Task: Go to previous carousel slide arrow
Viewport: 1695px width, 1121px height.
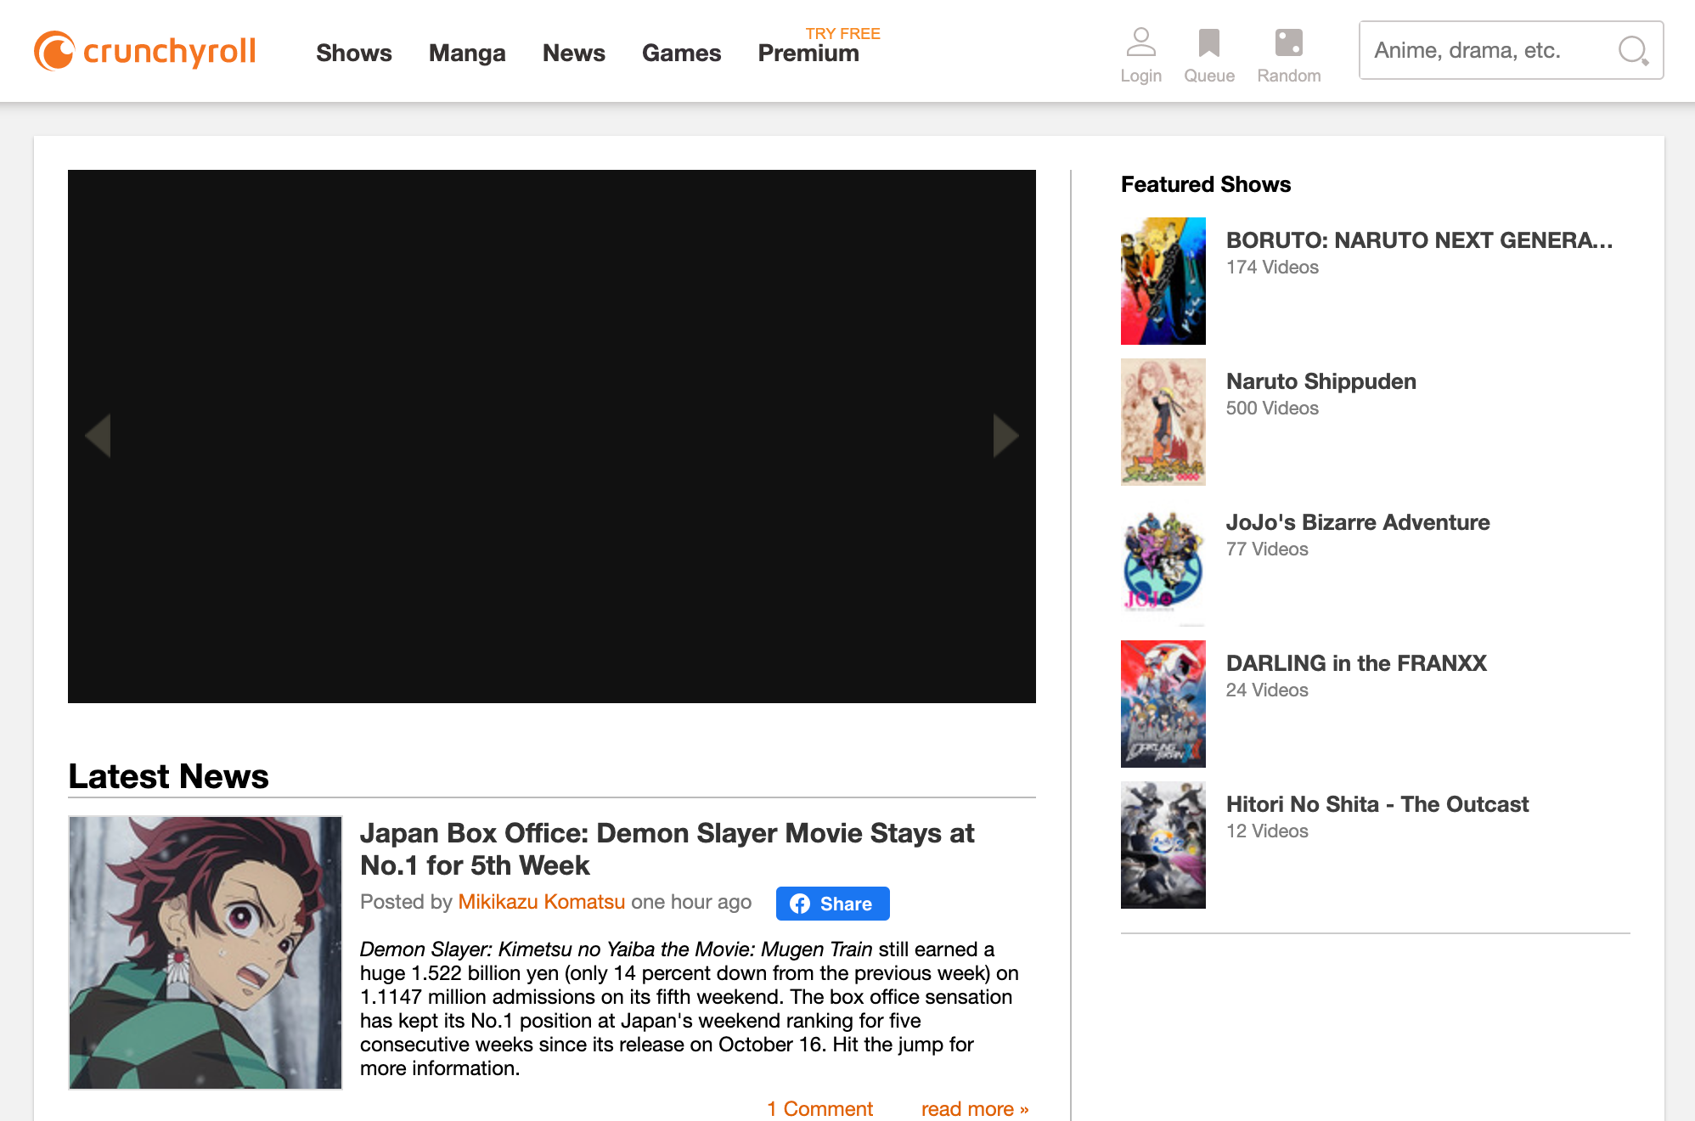Action: [x=99, y=436]
